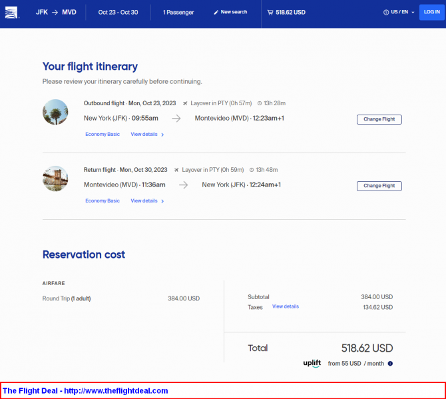The width and height of the screenshot is (446, 399).
Task: Click the globe icon next to US / EN
Action: point(386,12)
